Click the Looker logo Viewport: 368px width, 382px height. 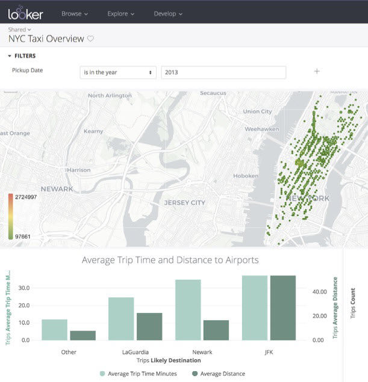click(25, 12)
